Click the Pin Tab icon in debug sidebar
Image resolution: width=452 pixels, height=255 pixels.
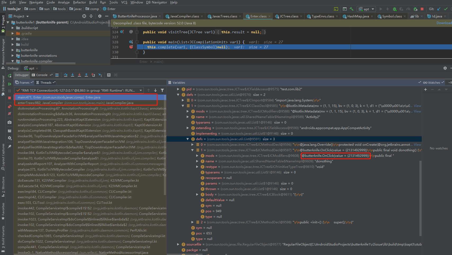[x=10, y=146]
